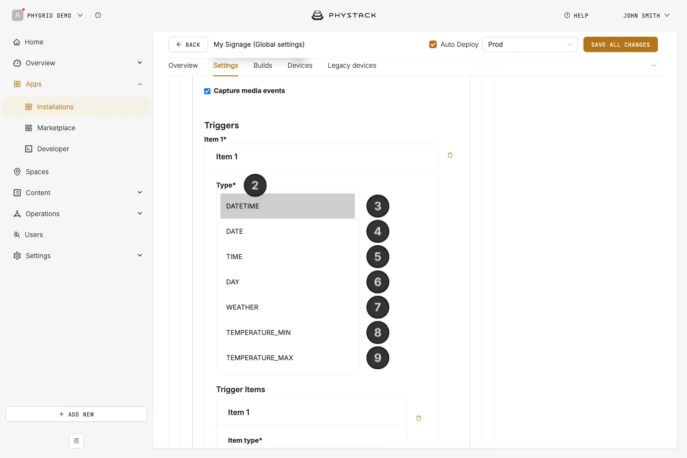The width and height of the screenshot is (687, 458).
Task: Open the Phygrid Demo tenant switcher
Action: point(55,15)
